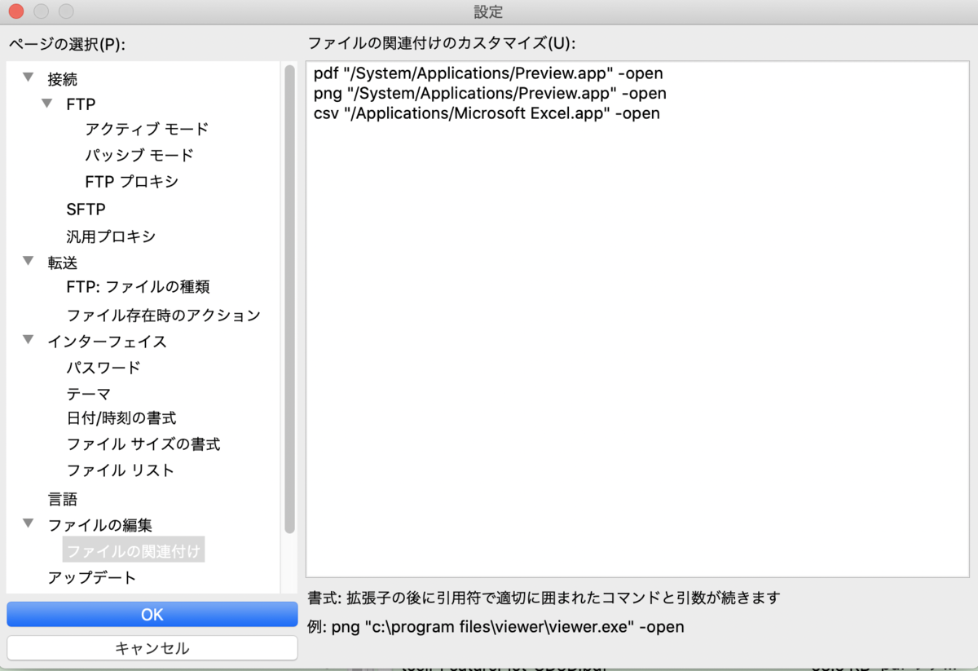The height and width of the screenshot is (671, 978).
Task: Collapse the 接続 tree section
Action: [29, 78]
